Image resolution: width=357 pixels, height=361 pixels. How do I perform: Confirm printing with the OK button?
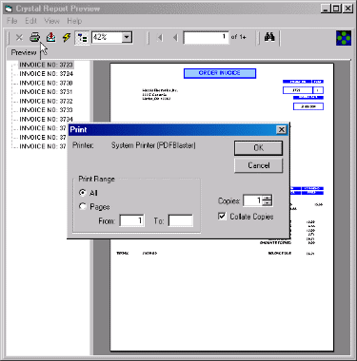pyautogui.click(x=258, y=148)
